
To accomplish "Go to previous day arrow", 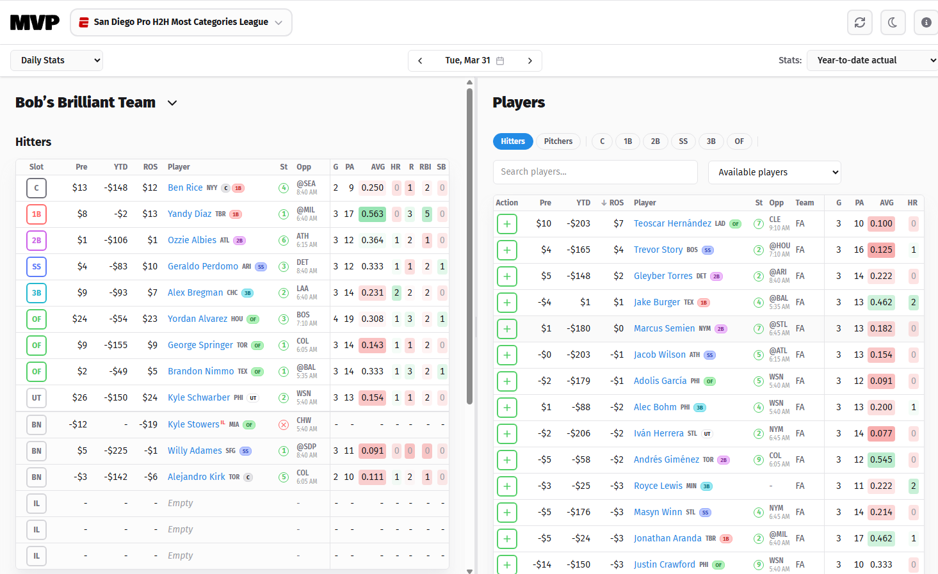I will tap(420, 61).
